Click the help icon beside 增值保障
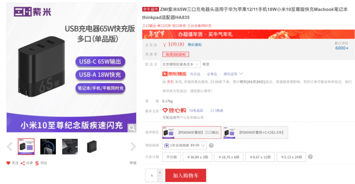 pyautogui.click(x=211, y=146)
